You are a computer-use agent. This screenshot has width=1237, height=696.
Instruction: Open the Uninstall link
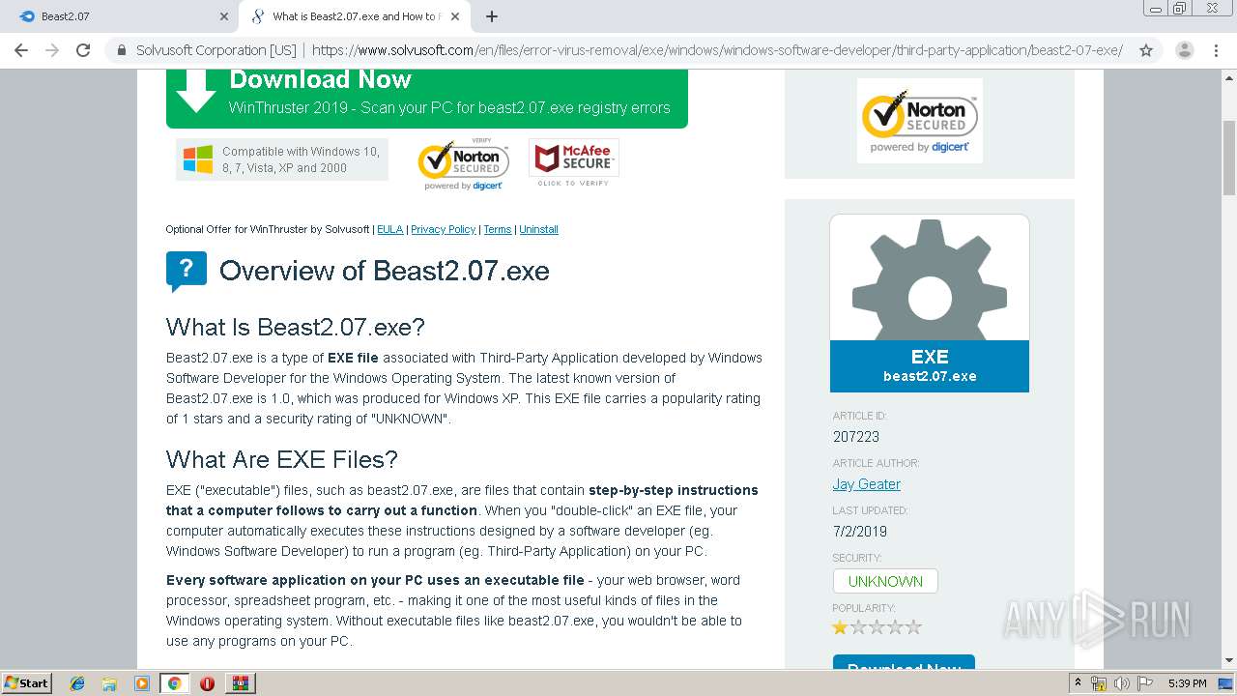[538, 229]
